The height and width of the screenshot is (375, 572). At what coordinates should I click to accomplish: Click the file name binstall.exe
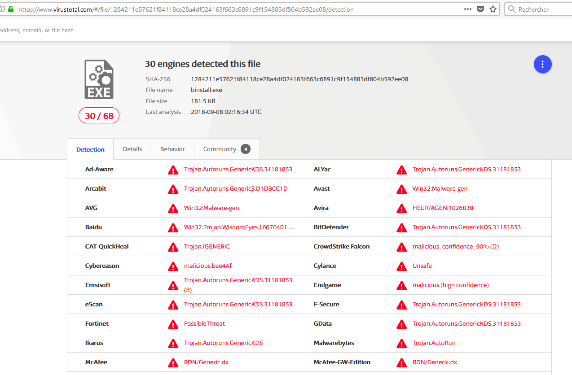pyautogui.click(x=207, y=90)
